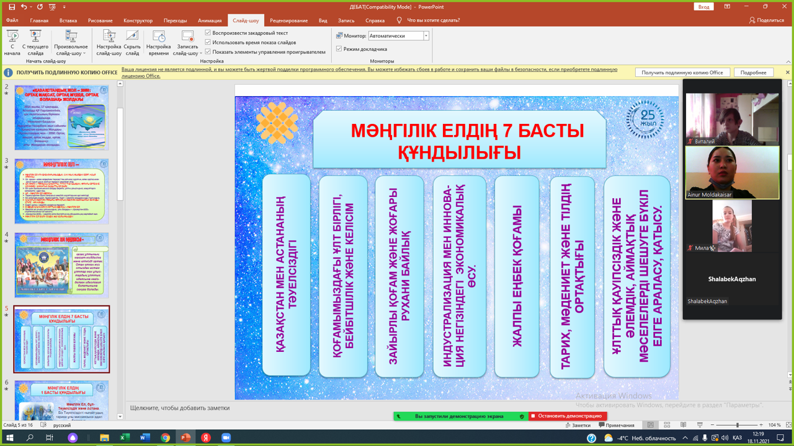This screenshot has width=794, height=446.
Task: Toggle 'Воспроизвести закадровый текст' checkbox
Action: (x=208, y=33)
